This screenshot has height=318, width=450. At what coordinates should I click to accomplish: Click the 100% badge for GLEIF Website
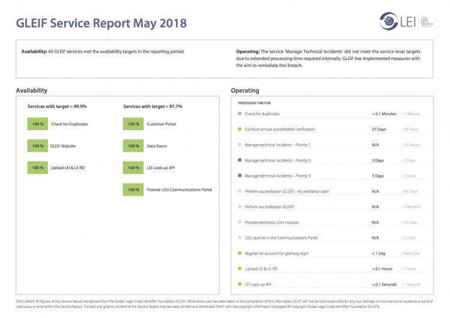tap(38, 146)
